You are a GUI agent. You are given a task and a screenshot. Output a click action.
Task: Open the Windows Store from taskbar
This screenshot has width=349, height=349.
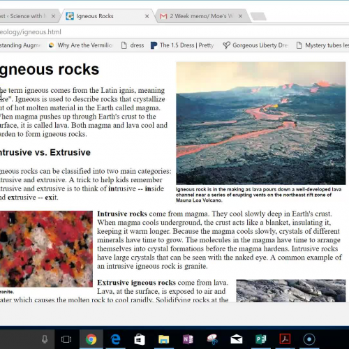[140, 339]
